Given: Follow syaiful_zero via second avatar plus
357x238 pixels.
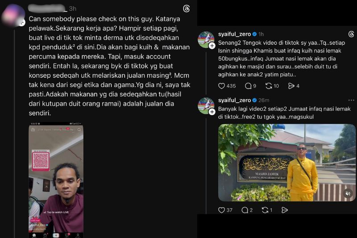Looking at the screenshot, I should click(x=212, y=112).
